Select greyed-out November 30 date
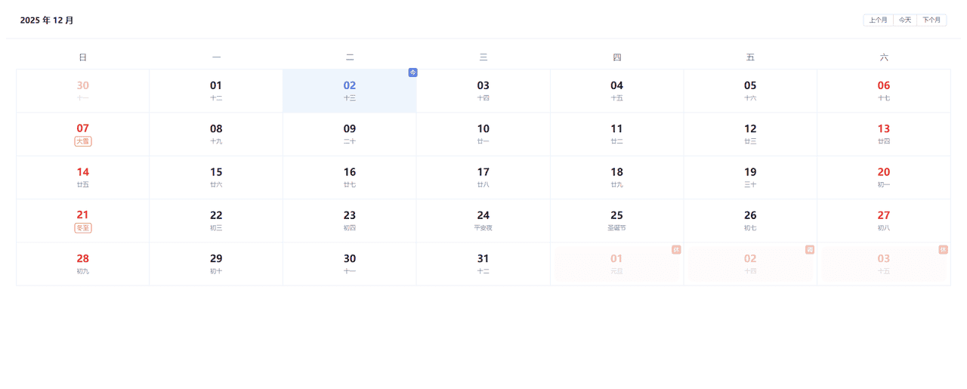The image size is (967, 389). pyautogui.click(x=83, y=91)
